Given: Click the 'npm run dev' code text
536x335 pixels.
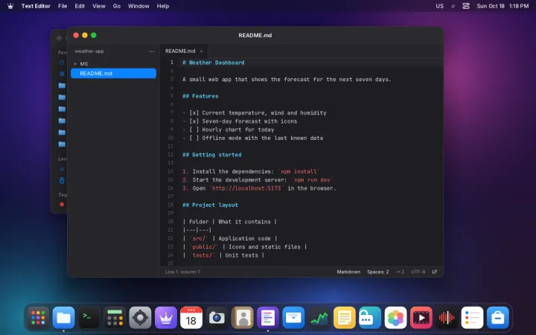Looking at the screenshot, I should [312, 180].
